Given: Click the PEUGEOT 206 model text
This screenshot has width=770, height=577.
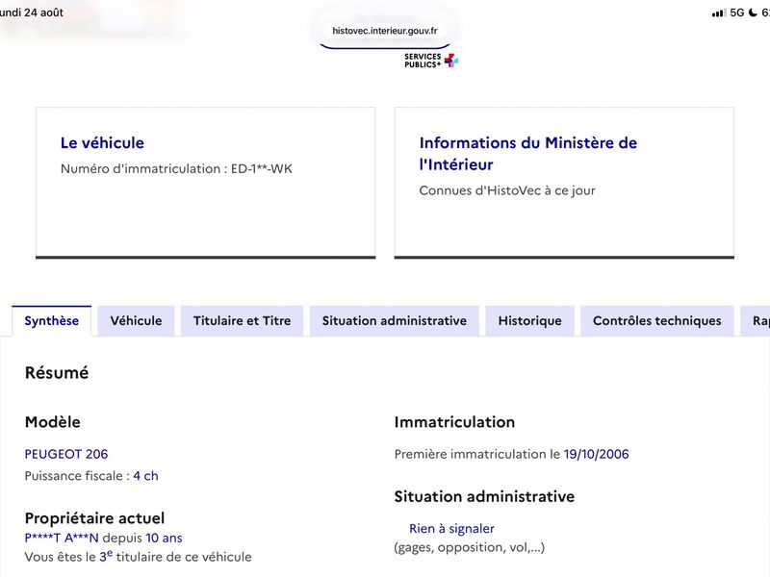Looking at the screenshot, I should pyautogui.click(x=66, y=454).
